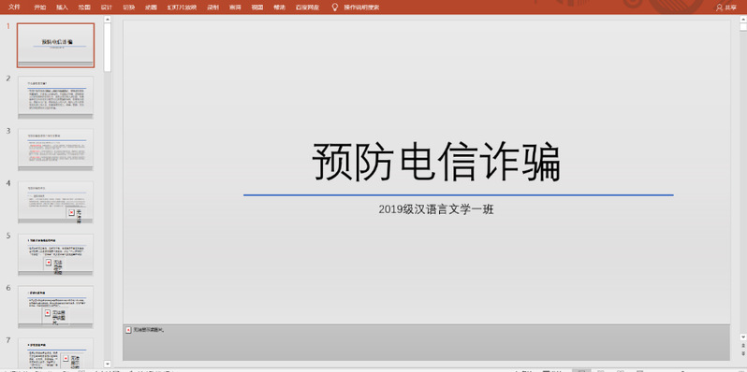
Task: Click the main slide title 预防电信诈骗
Action: point(436,162)
